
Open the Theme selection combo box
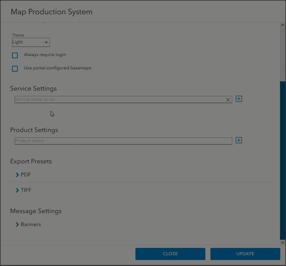coord(30,42)
